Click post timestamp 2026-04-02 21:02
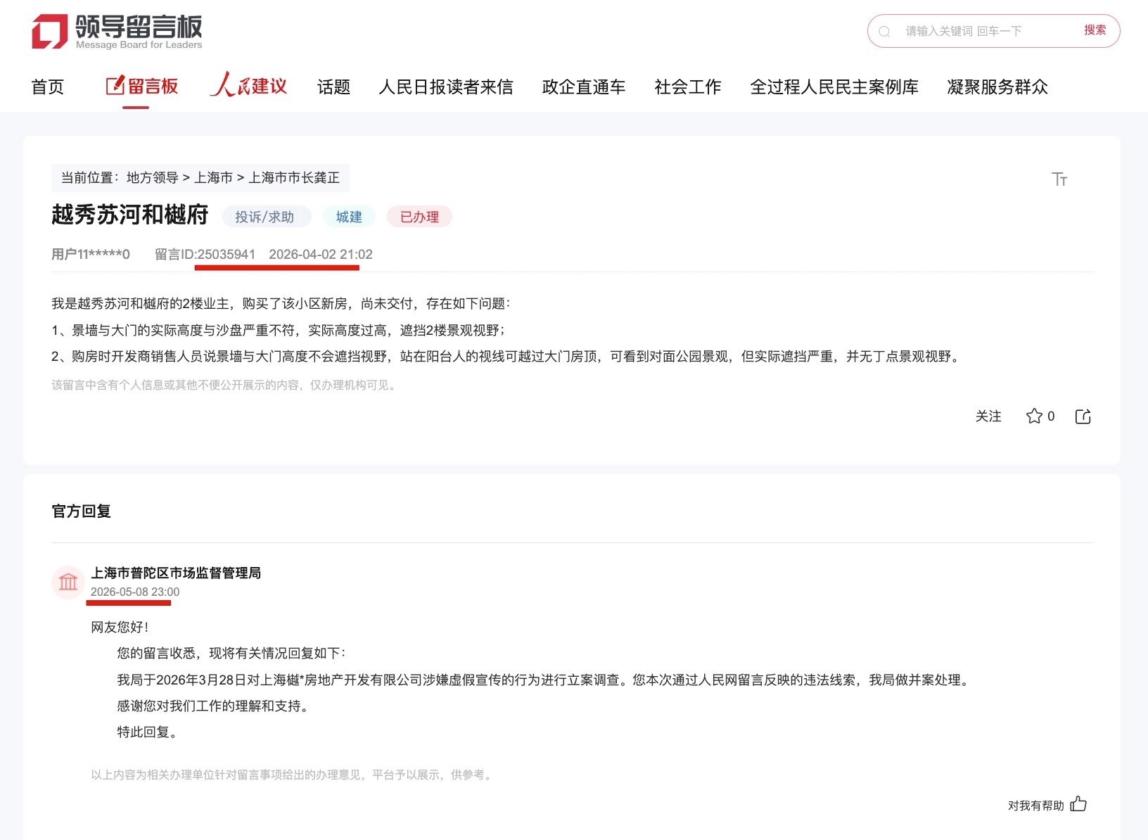Screen dimensions: 1148x840 [x=321, y=254]
